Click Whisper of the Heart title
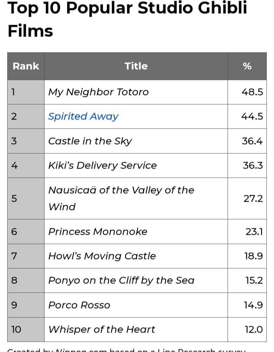The width and height of the screenshot is (274, 352). tap(102, 330)
